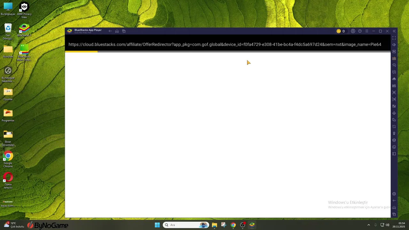Switch to BlueStacks via taskbar icon
The width and height of the screenshot is (409, 230).
[252, 225]
